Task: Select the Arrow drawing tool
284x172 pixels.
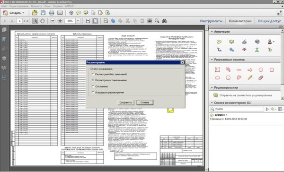Action: click(x=250, y=70)
